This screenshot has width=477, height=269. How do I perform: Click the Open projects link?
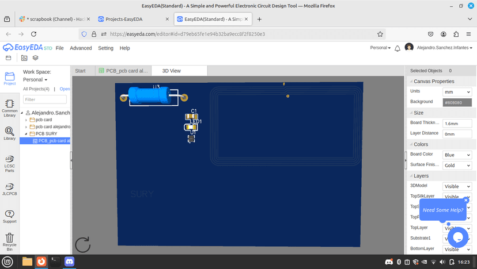(65, 89)
